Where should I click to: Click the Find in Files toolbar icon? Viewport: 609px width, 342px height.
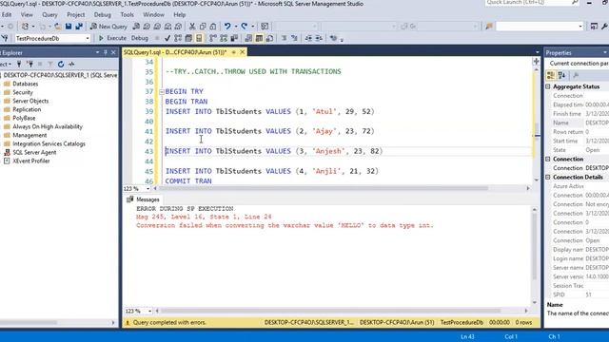point(489,27)
